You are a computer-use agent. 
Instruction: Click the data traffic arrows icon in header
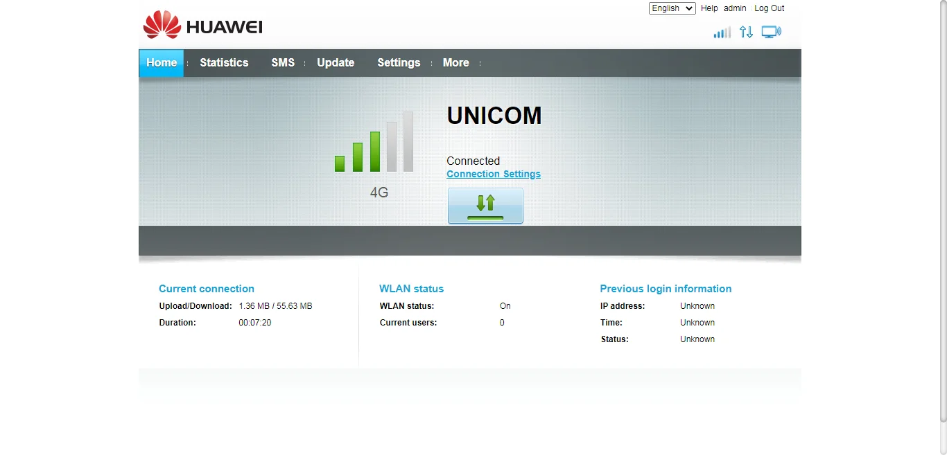click(x=746, y=32)
